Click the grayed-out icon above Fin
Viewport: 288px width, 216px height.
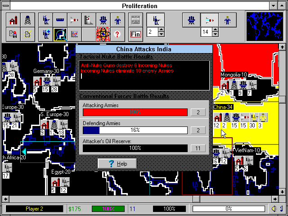click(135, 20)
